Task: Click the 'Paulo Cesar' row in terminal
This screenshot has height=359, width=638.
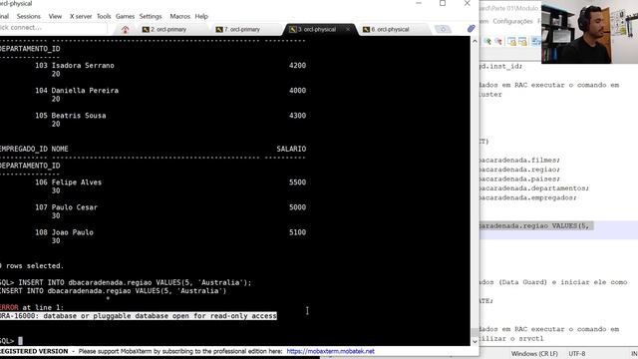Action: point(153,207)
